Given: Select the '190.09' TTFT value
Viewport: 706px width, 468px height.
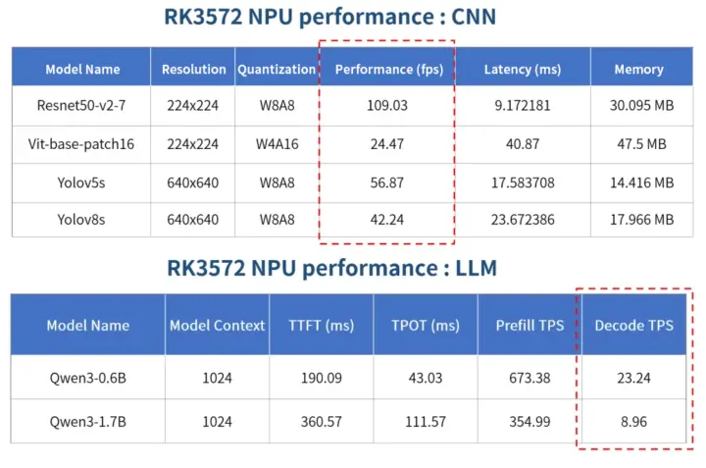Looking at the screenshot, I should (321, 378).
